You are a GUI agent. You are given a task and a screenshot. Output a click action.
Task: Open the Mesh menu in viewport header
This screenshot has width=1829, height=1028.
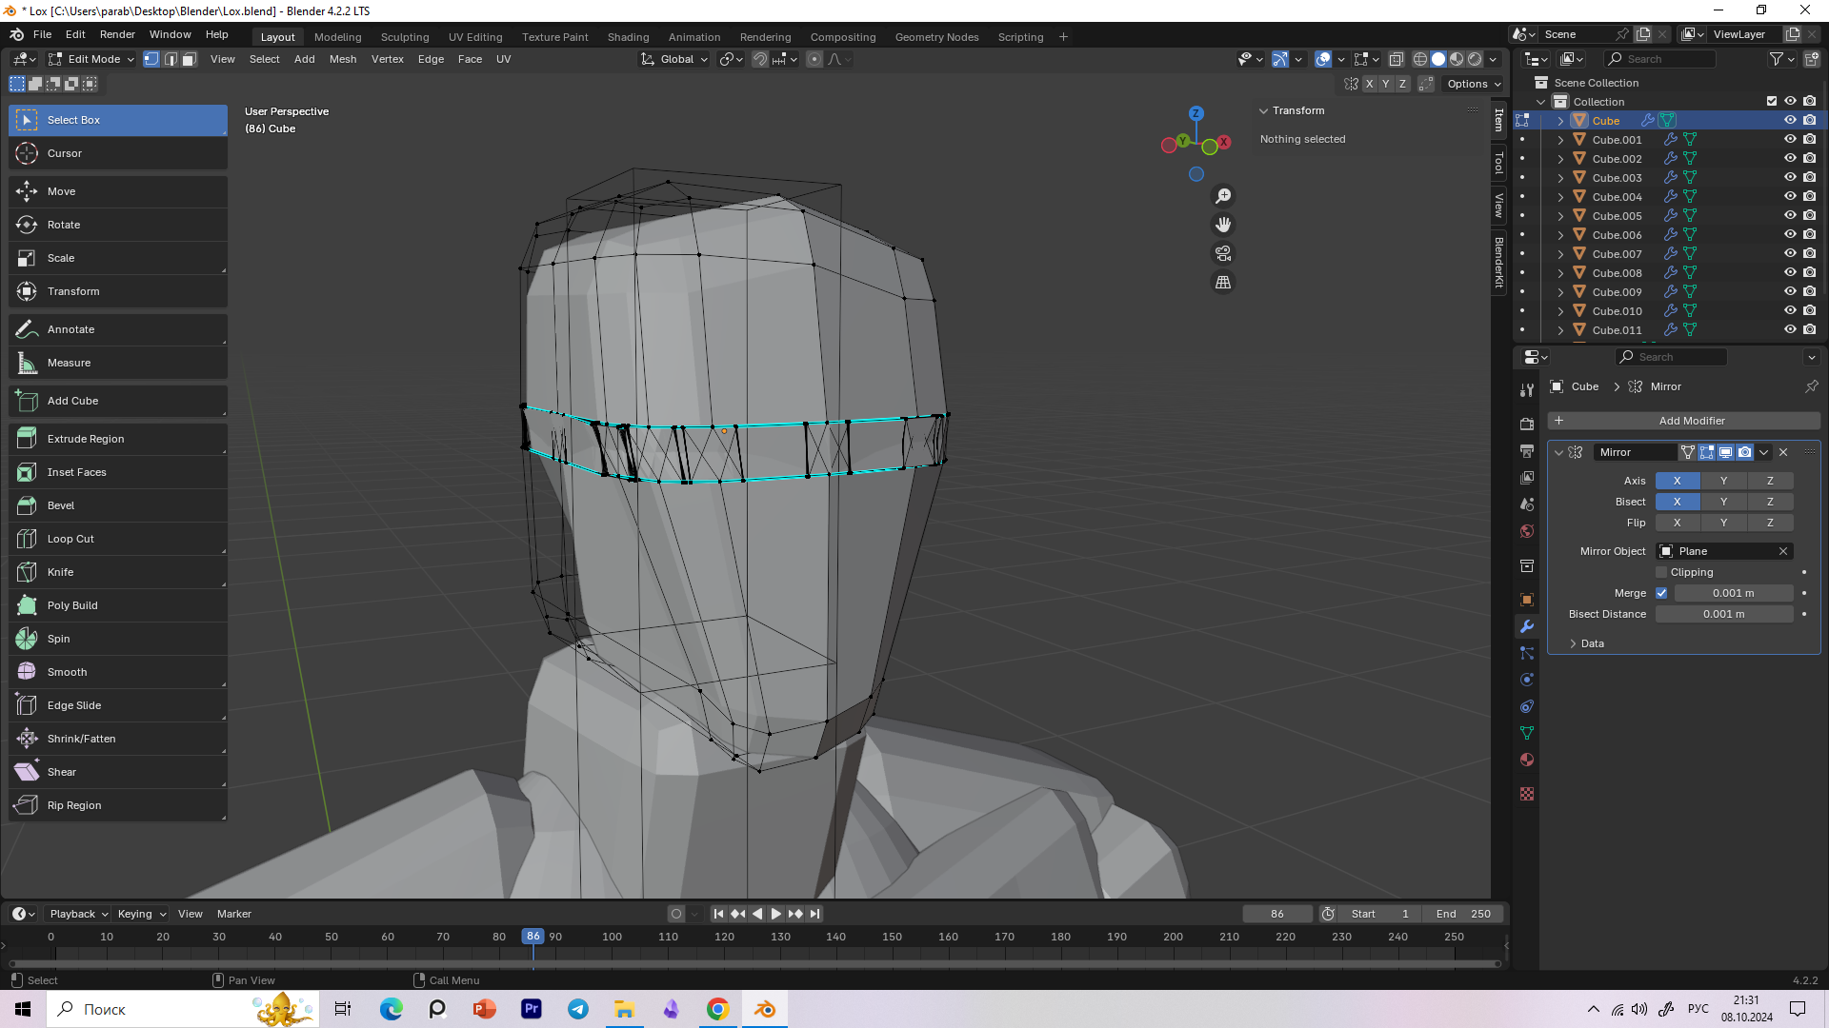click(x=343, y=59)
